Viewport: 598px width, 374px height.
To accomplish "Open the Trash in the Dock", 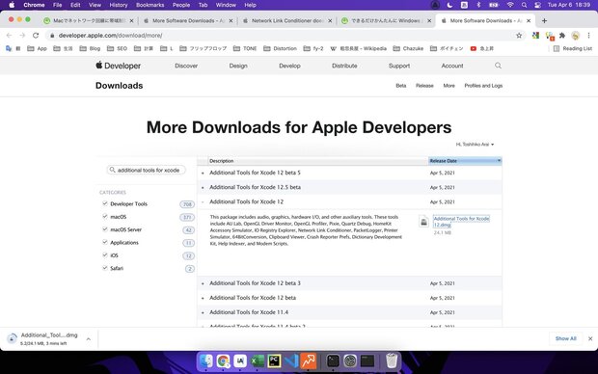I will click(392, 361).
